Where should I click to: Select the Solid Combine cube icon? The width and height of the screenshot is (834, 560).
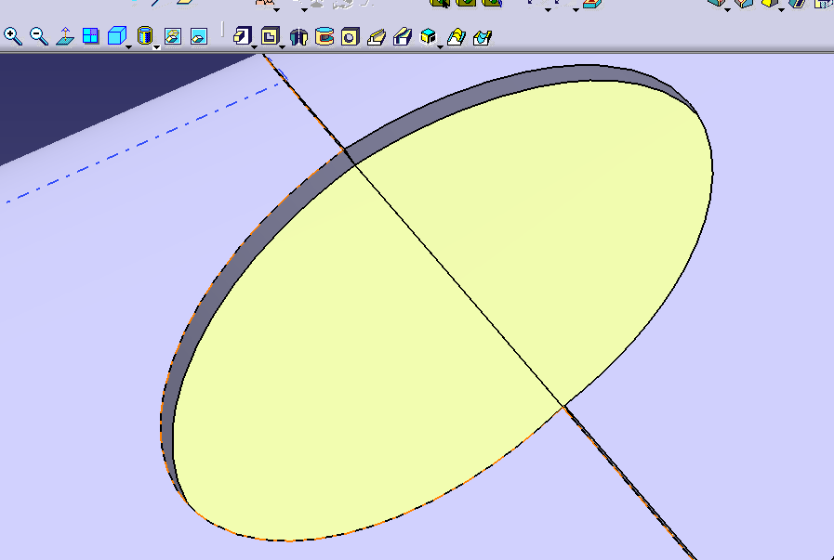coord(429,36)
